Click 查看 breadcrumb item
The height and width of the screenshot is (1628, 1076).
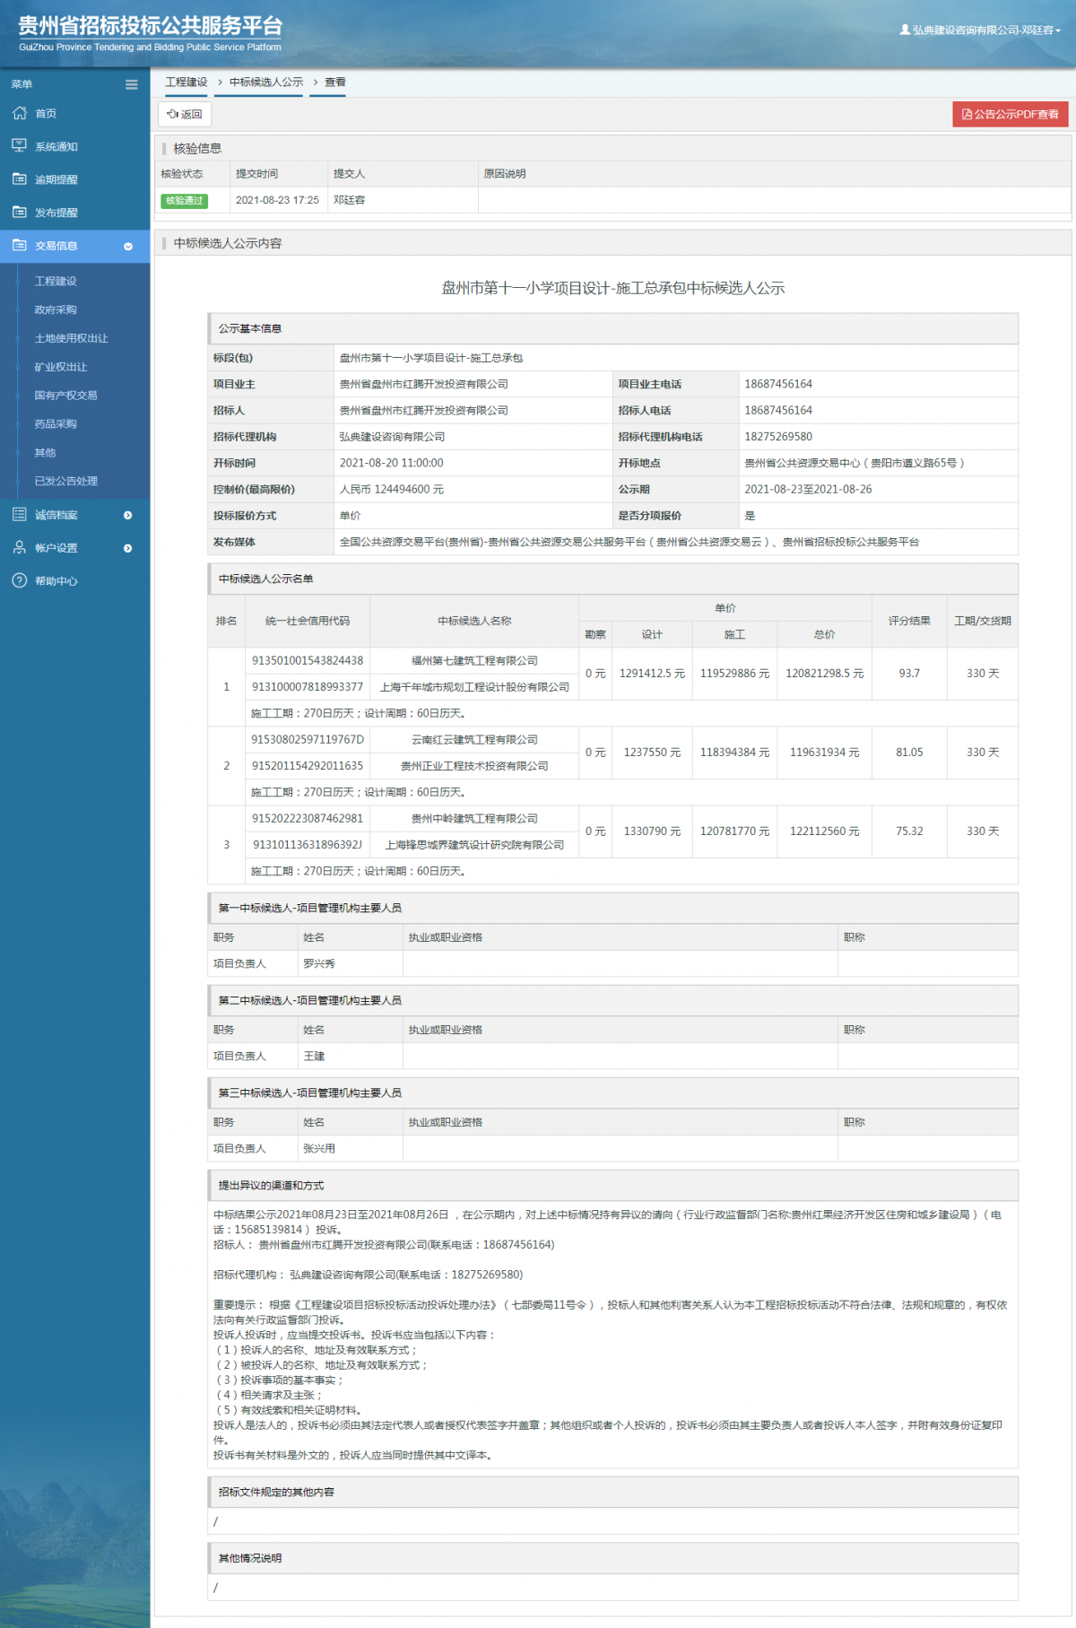tap(335, 82)
